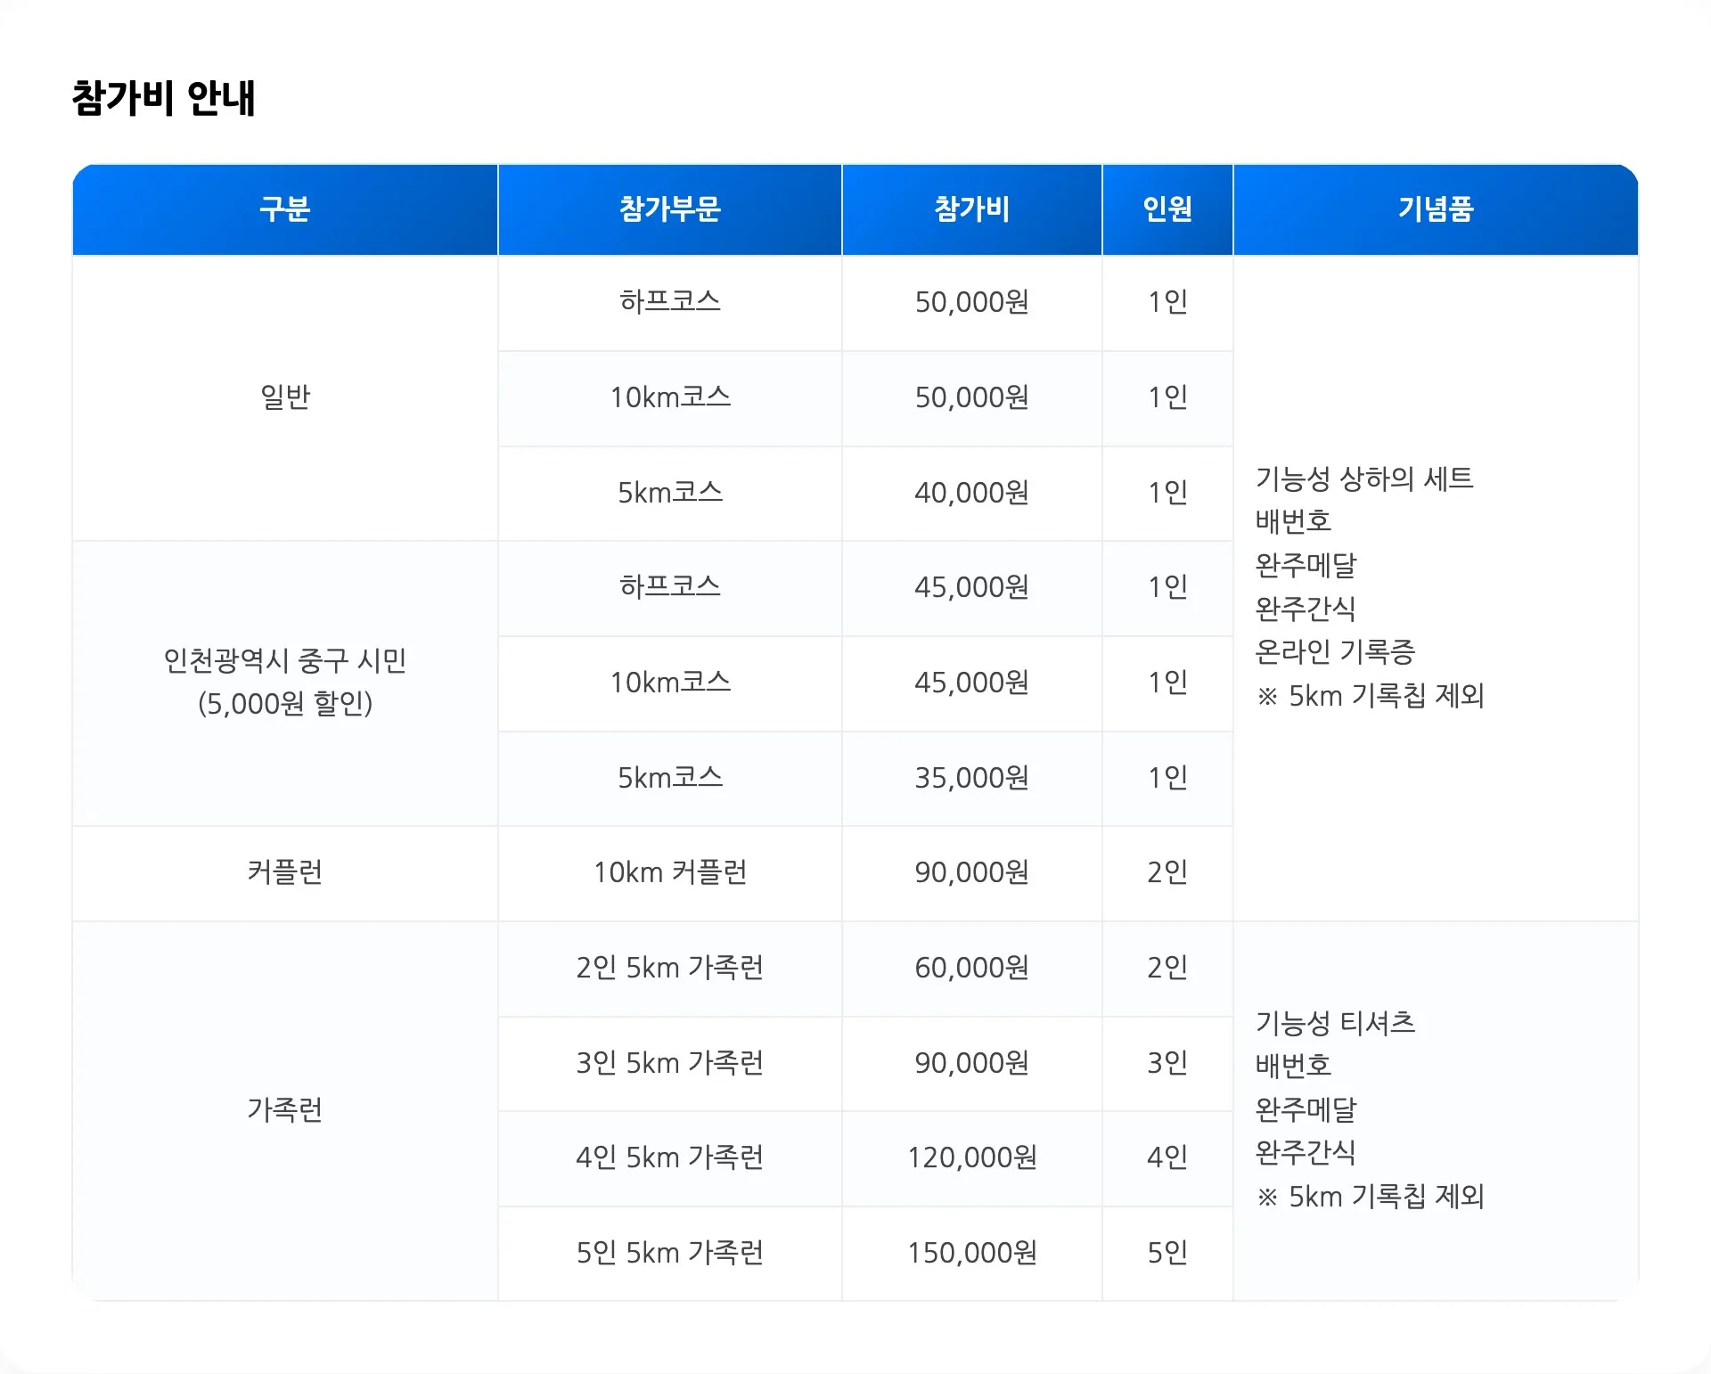
Task: Click the 기능성 티셔츠 text
Action: click(x=1335, y=1023)
